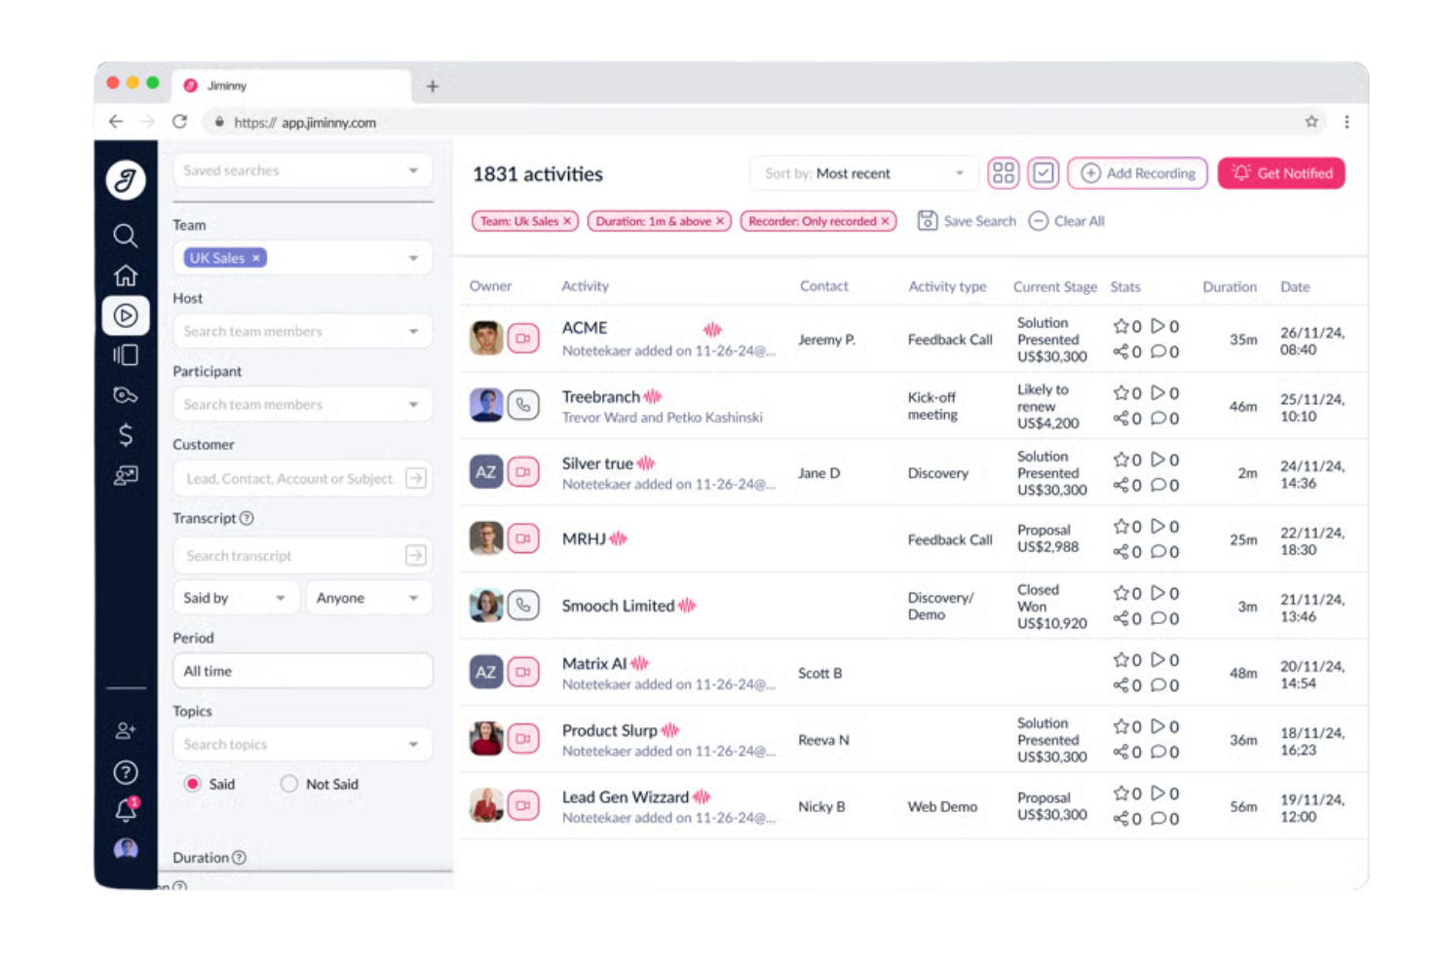1442x961 pixels.
Task: Open the dollar/deals icon in the sidebar
Action: (x=125, y=435)
